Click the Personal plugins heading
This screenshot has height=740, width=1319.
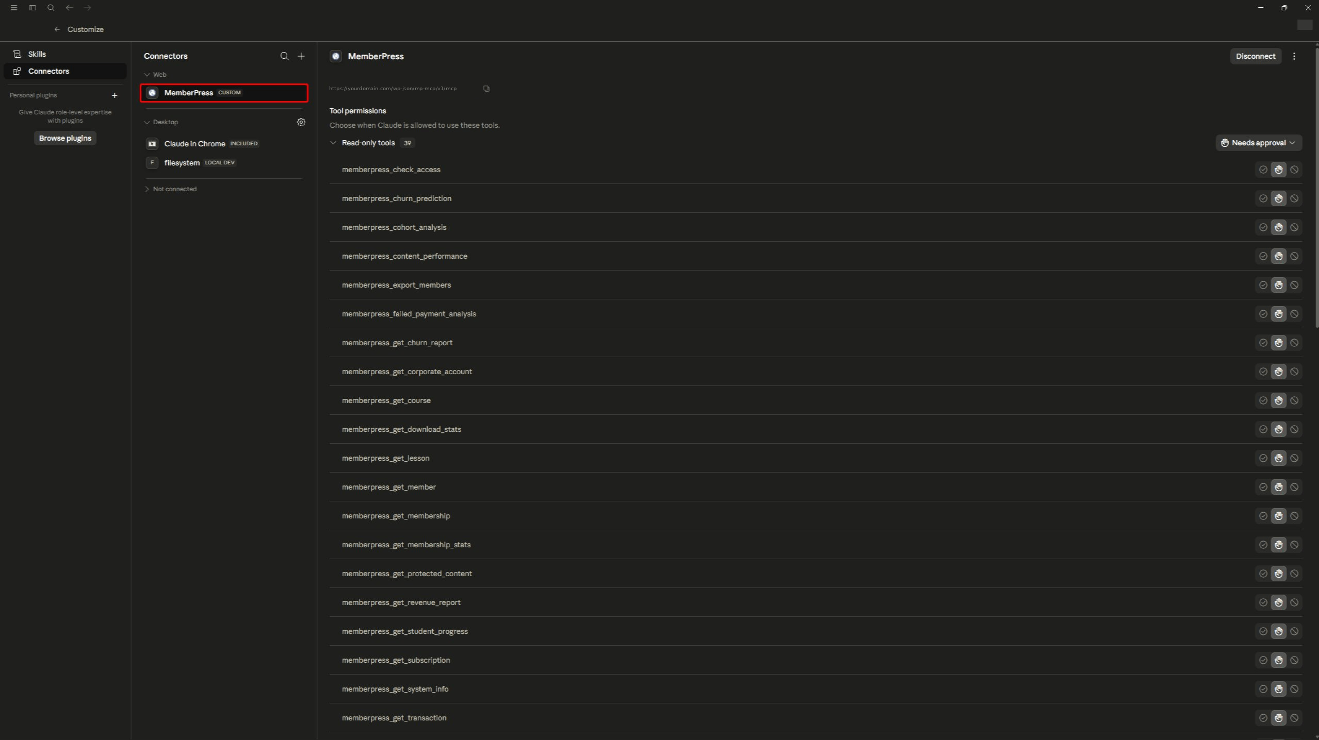click(x=33, y=95)
